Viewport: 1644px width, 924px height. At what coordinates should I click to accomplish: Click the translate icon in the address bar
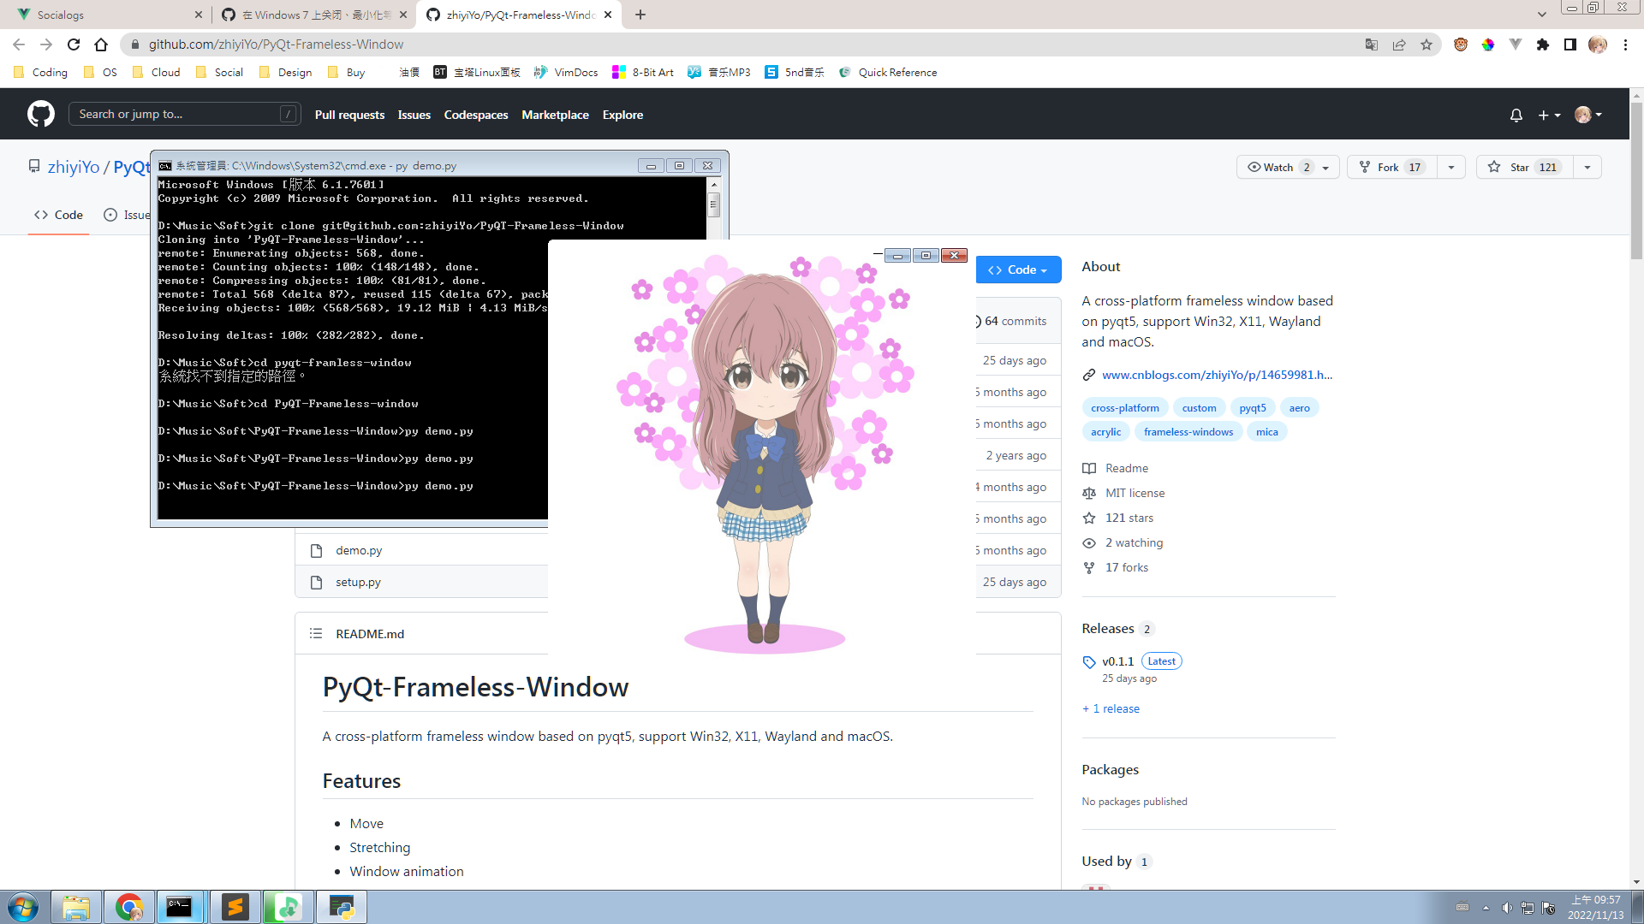(x=1372, y=44)
